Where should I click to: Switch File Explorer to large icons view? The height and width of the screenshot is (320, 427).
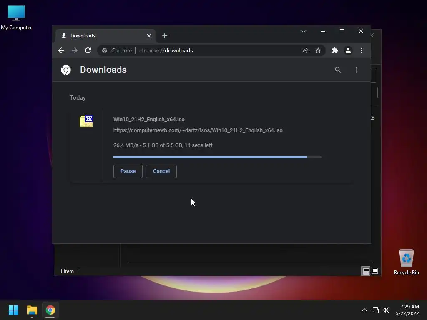click(x=375, y=271)
